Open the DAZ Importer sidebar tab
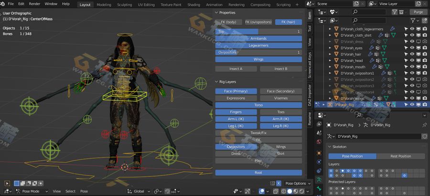The image size is (430, 196). pyautogui.click(x=310, y=95)
